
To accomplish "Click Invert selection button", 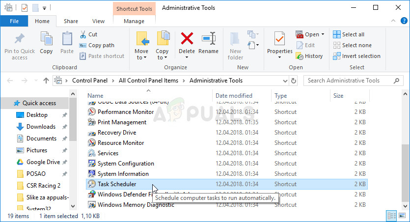I will [x=356, y=56].
